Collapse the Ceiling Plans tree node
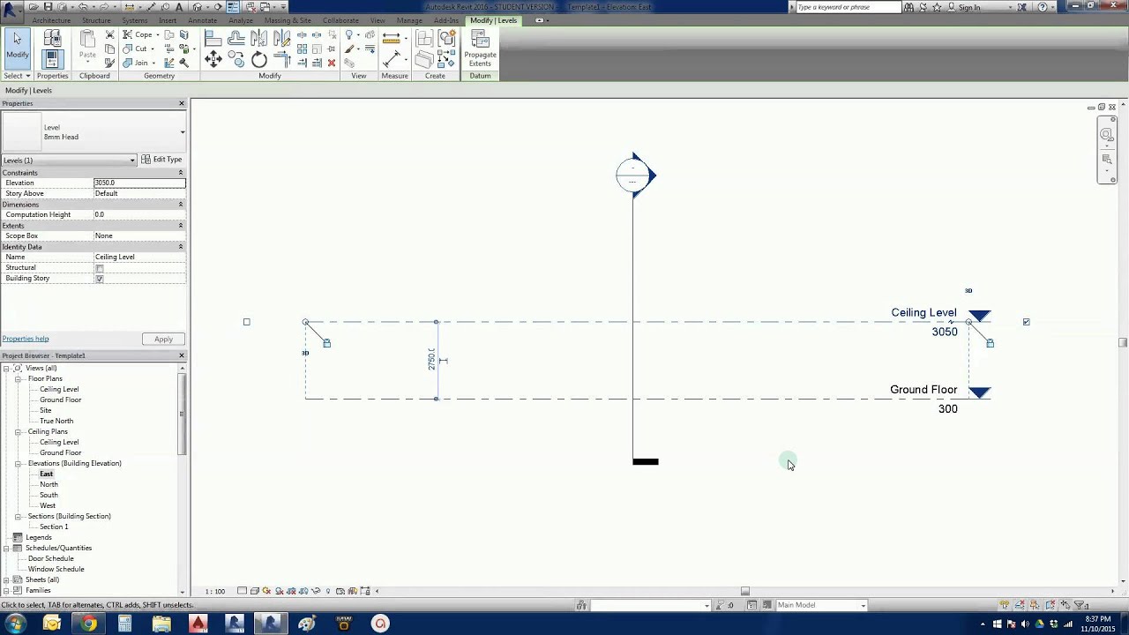Screen dimensions: 1129x635 click(18, 431)
